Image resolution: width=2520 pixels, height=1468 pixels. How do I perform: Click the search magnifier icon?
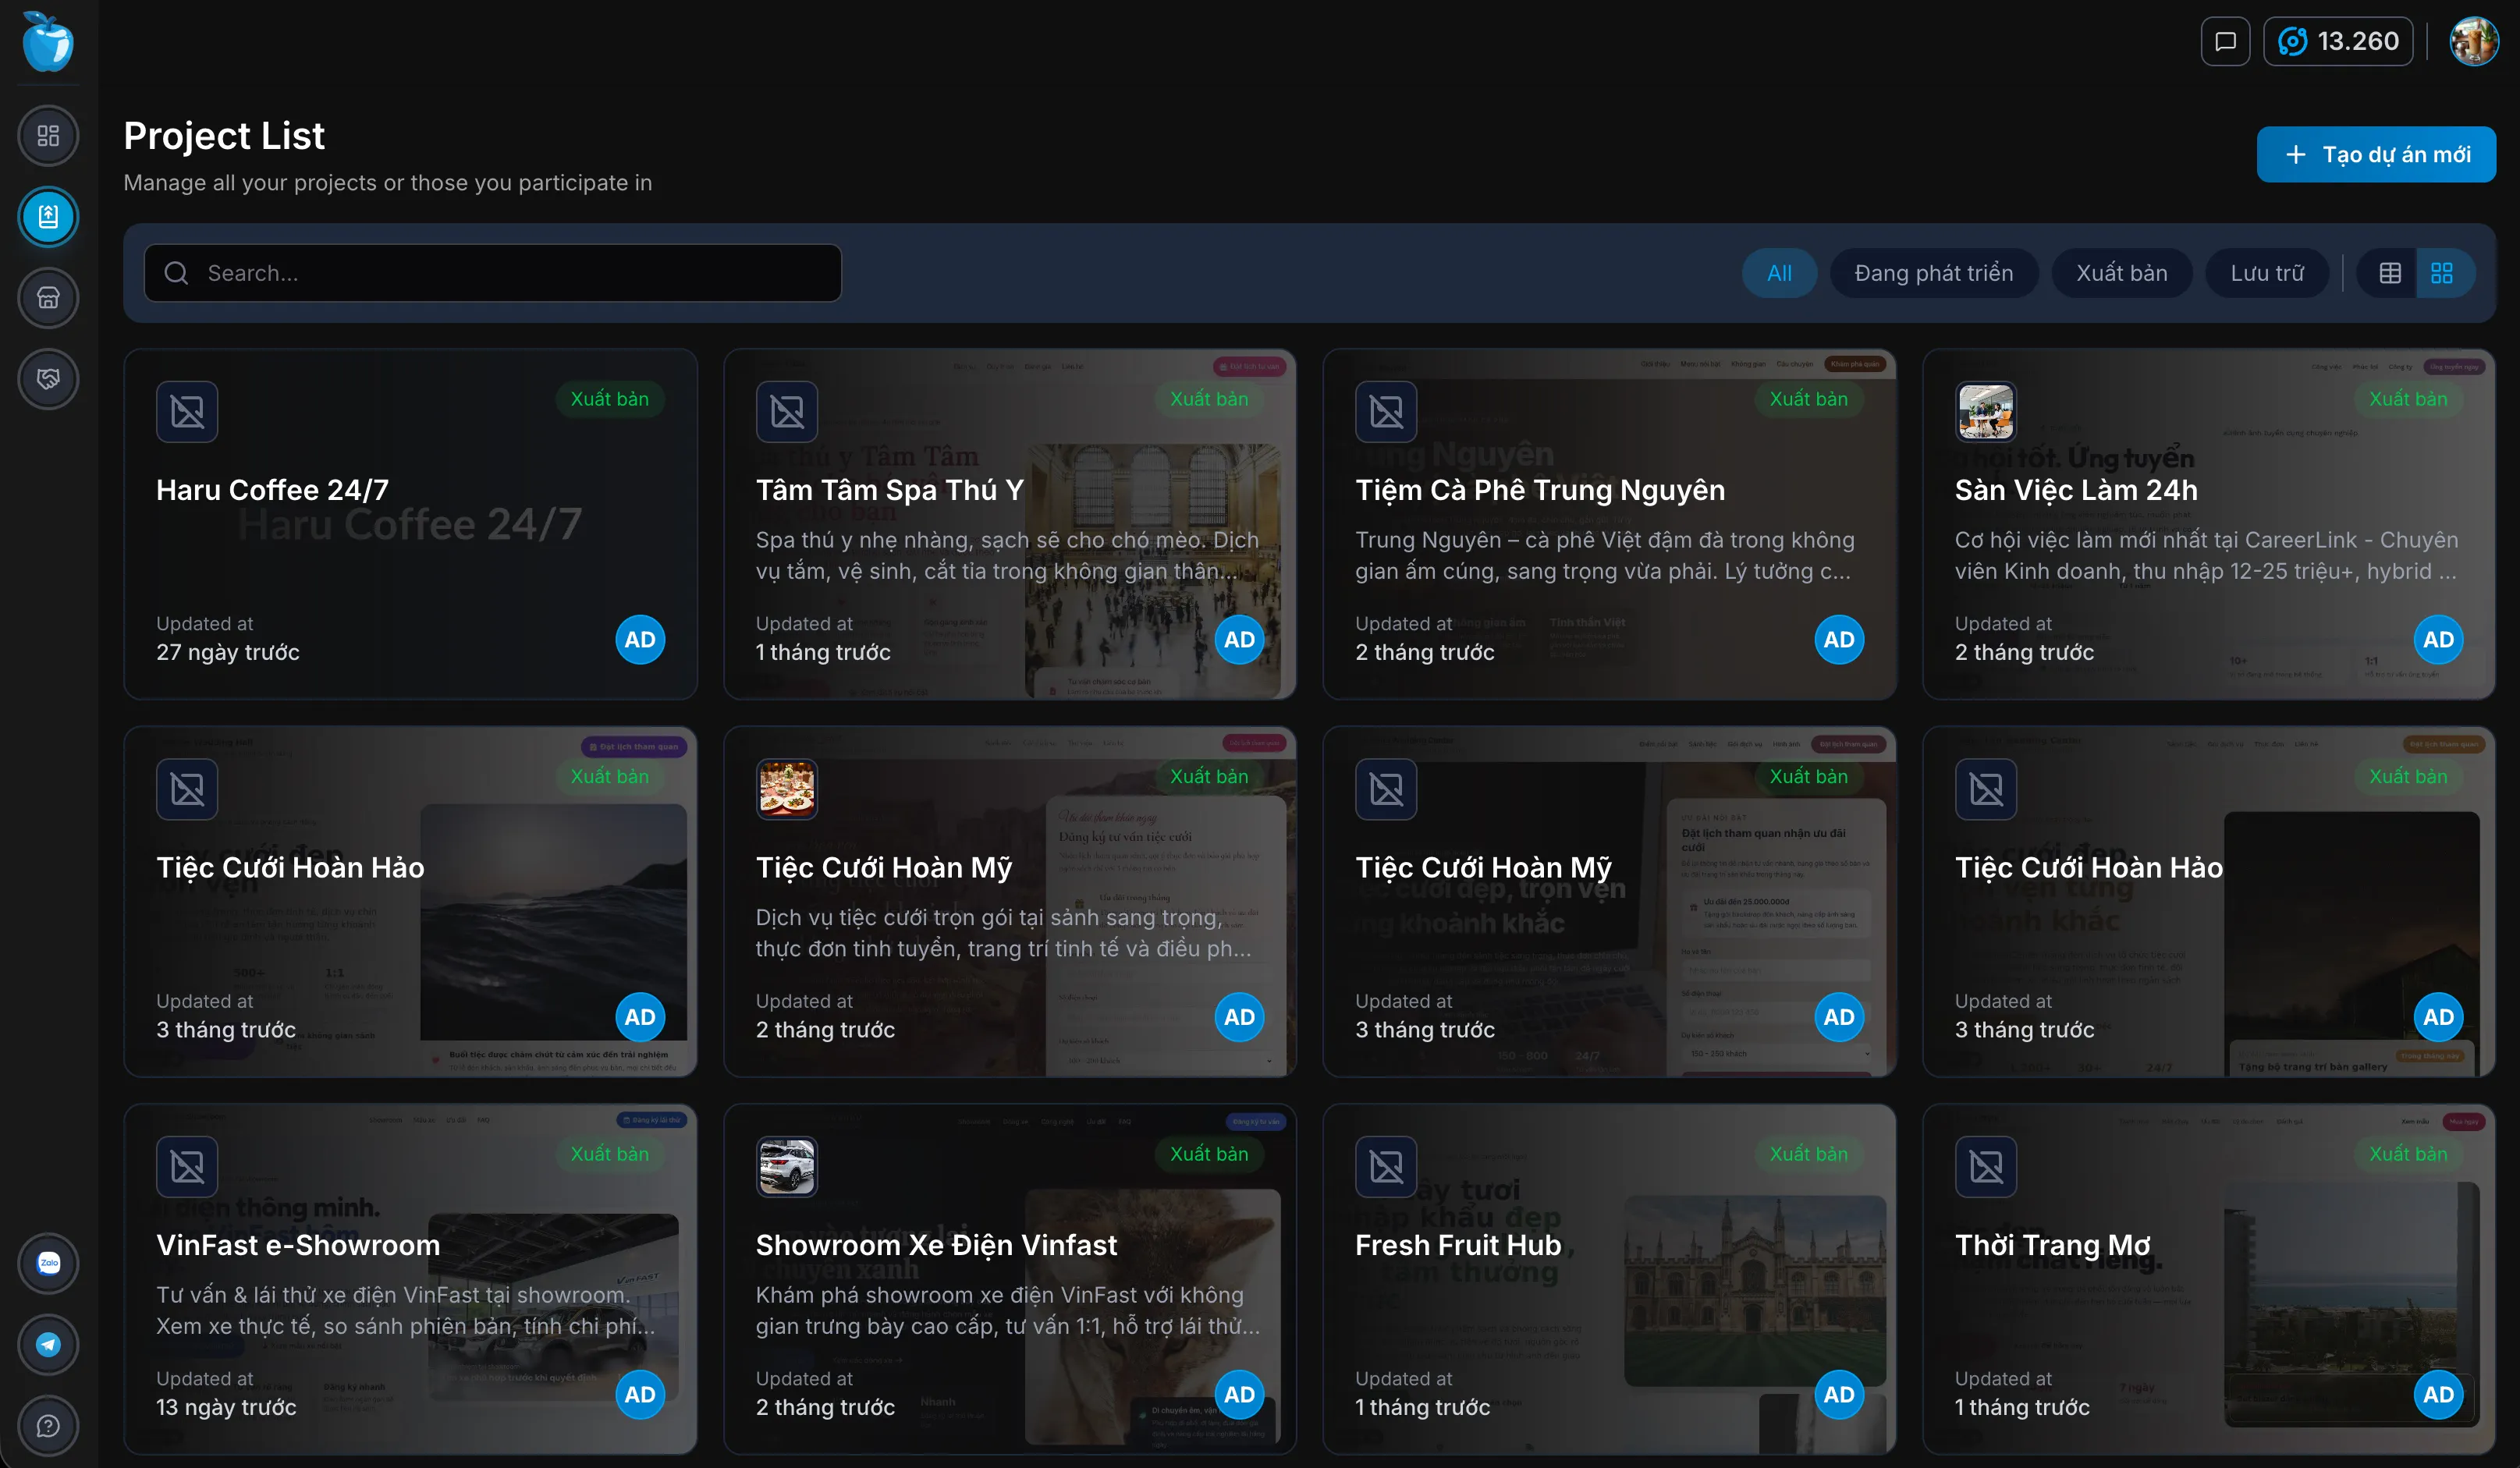click(x=176, y=273)
